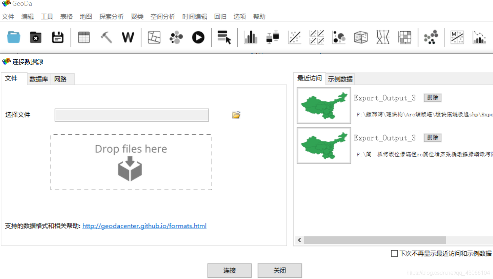Viewport: 493px width, 279px height.
Task: Open the 空间分析 menu
Action: pos(163,16)
